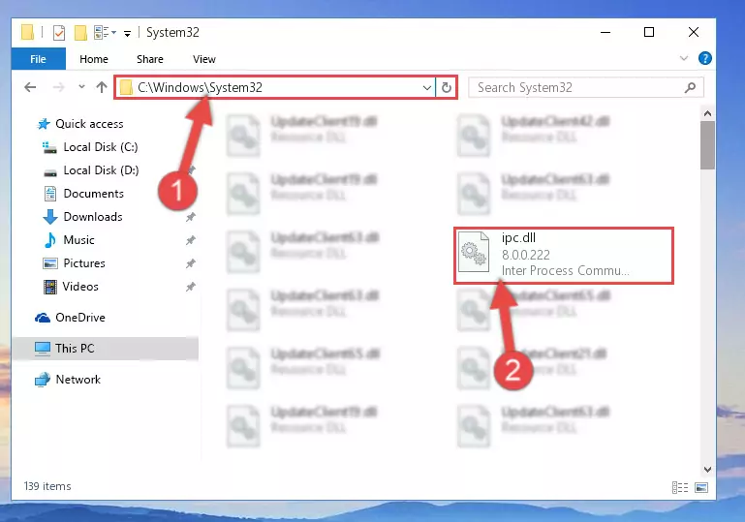This screenshot has height=522, width=745.
Task: Expand the ribbon using the chevron
Action: [684, 58]
